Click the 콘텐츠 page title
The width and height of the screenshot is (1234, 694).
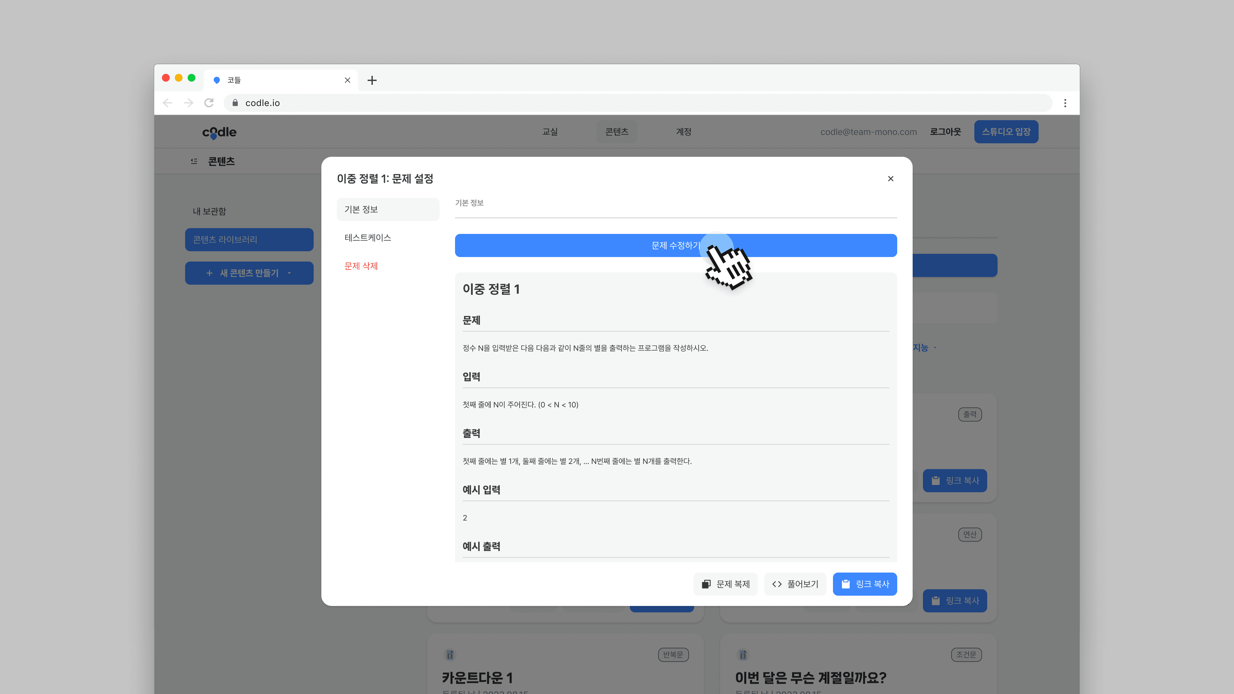(221, 161)
